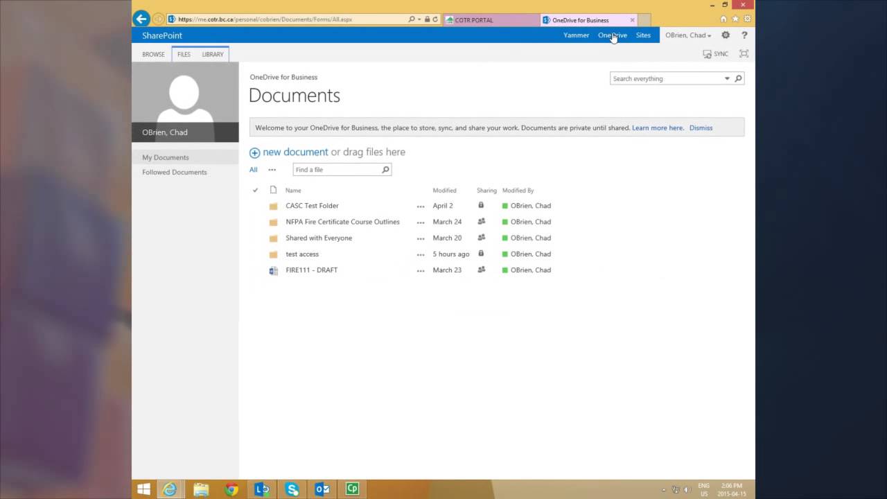The width and height of the screenshot is (887, 499).
Task: Click the browser forward arrow button
Action: click(x=158, y=19)
